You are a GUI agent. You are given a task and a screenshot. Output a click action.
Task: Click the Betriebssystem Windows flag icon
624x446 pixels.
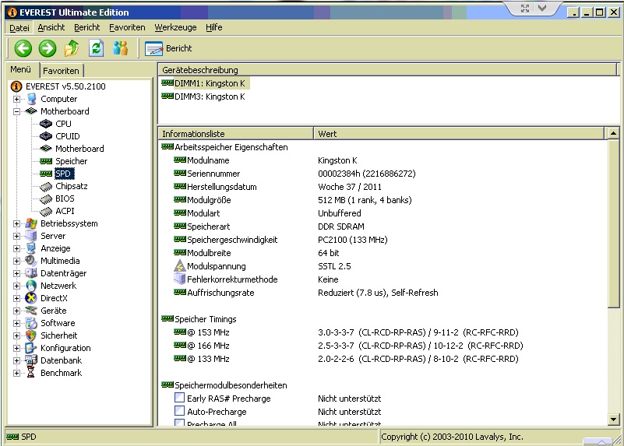coord(31,223)
